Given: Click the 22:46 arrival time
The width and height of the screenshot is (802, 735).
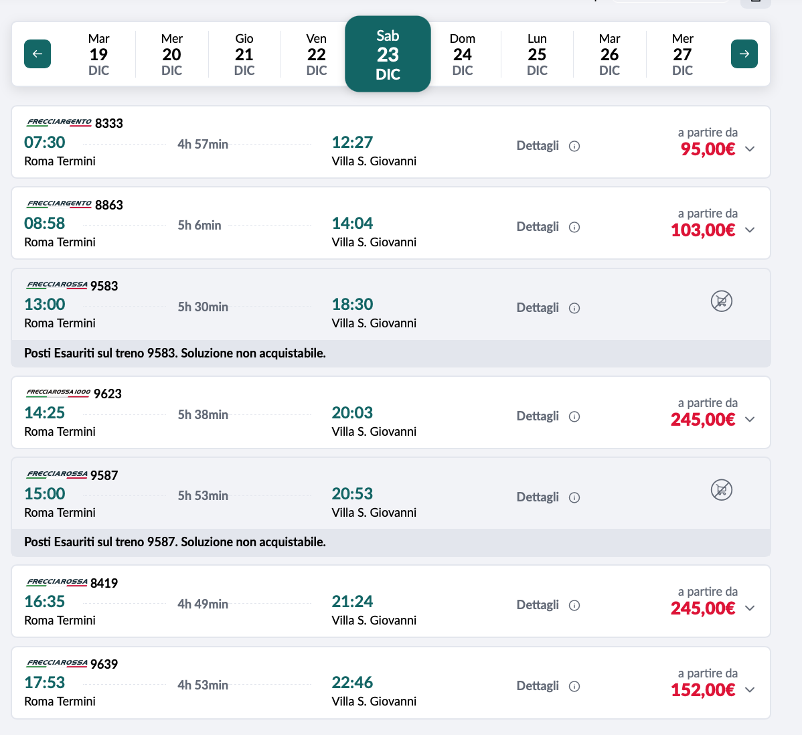Looking at the screenshot, I should pyautogui.click(x=352, y=682).
